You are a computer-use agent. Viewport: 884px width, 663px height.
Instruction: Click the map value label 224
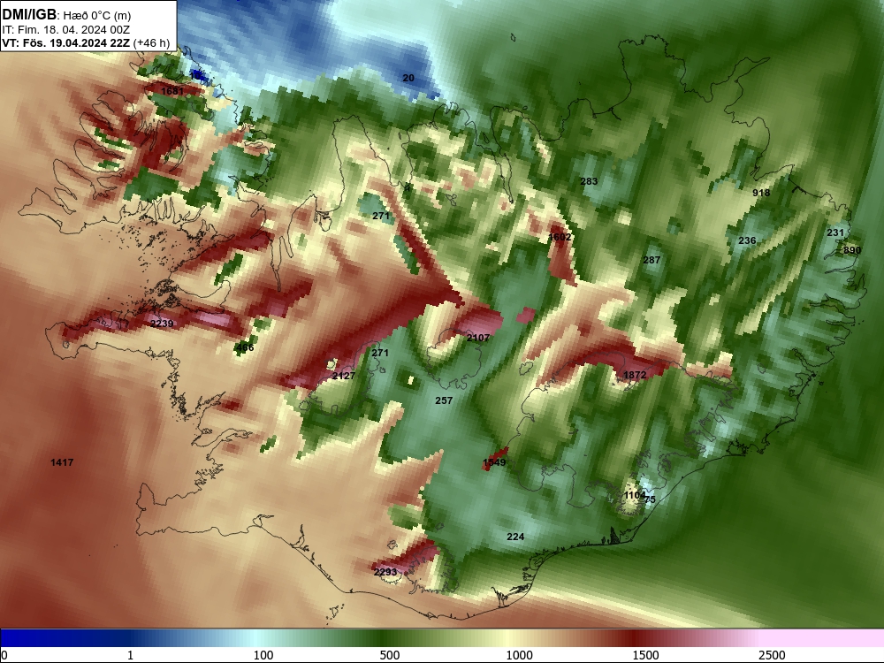pyautogui.click(x=515, y=537)
